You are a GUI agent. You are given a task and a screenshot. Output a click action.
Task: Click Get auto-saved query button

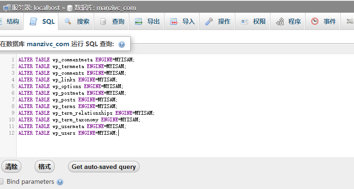click(x=104, y=167)
